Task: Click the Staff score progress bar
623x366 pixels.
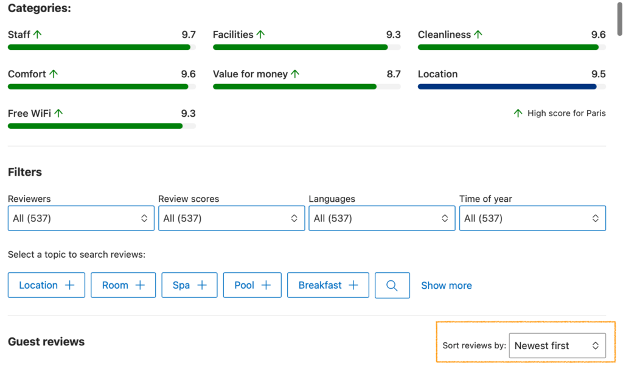Action: point(102,47)
